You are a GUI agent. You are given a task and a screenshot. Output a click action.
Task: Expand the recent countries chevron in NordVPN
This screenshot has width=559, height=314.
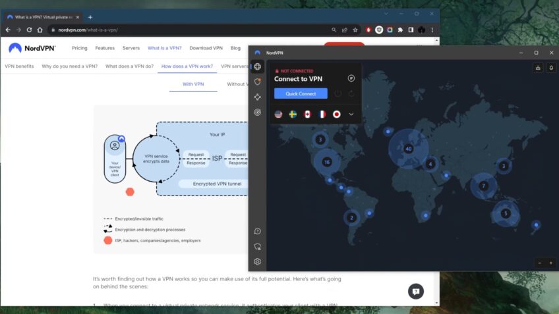coord(351,115)
